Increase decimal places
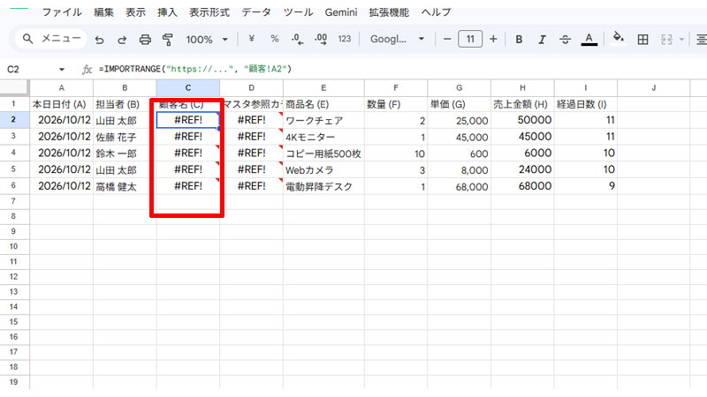The width and height of the screenshot is (707, 397). tap(321, 39)
